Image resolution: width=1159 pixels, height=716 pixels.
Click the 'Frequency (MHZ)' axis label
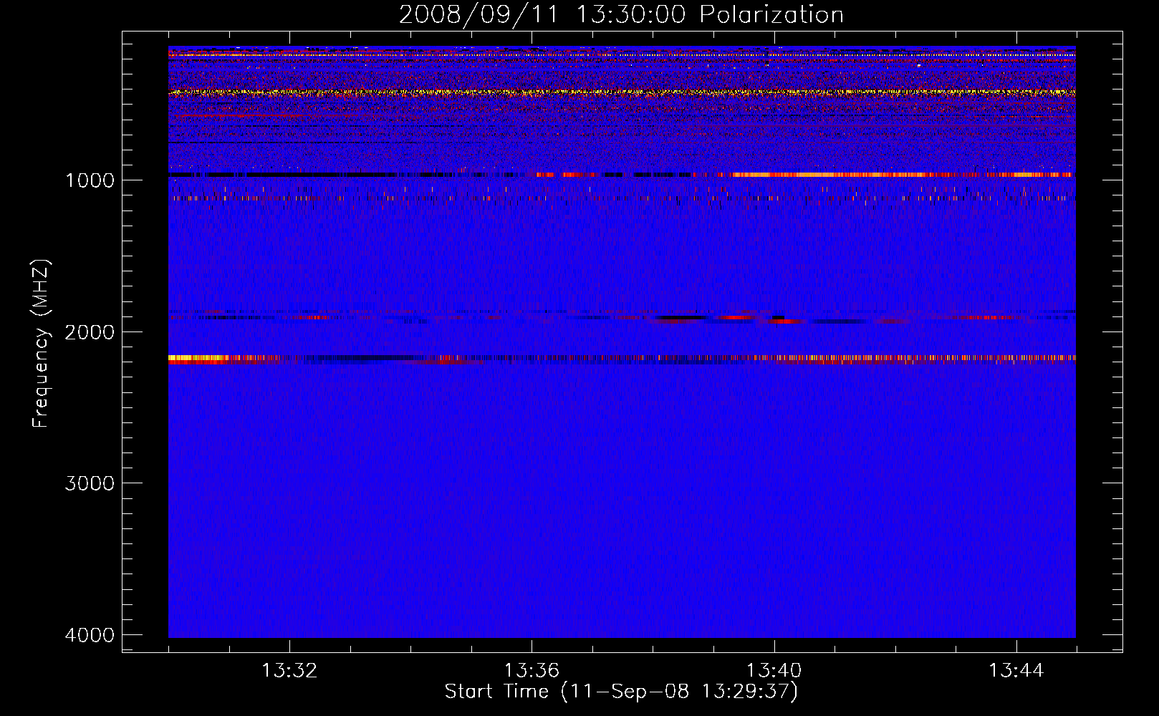(x=41, y=344)
